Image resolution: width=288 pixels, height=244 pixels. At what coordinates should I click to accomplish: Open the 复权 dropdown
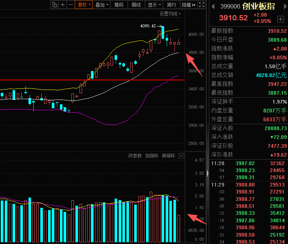point(84,5)
